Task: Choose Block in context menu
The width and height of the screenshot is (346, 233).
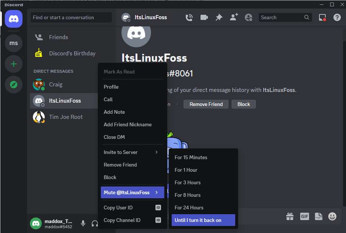Action: (x=133, y=177)
